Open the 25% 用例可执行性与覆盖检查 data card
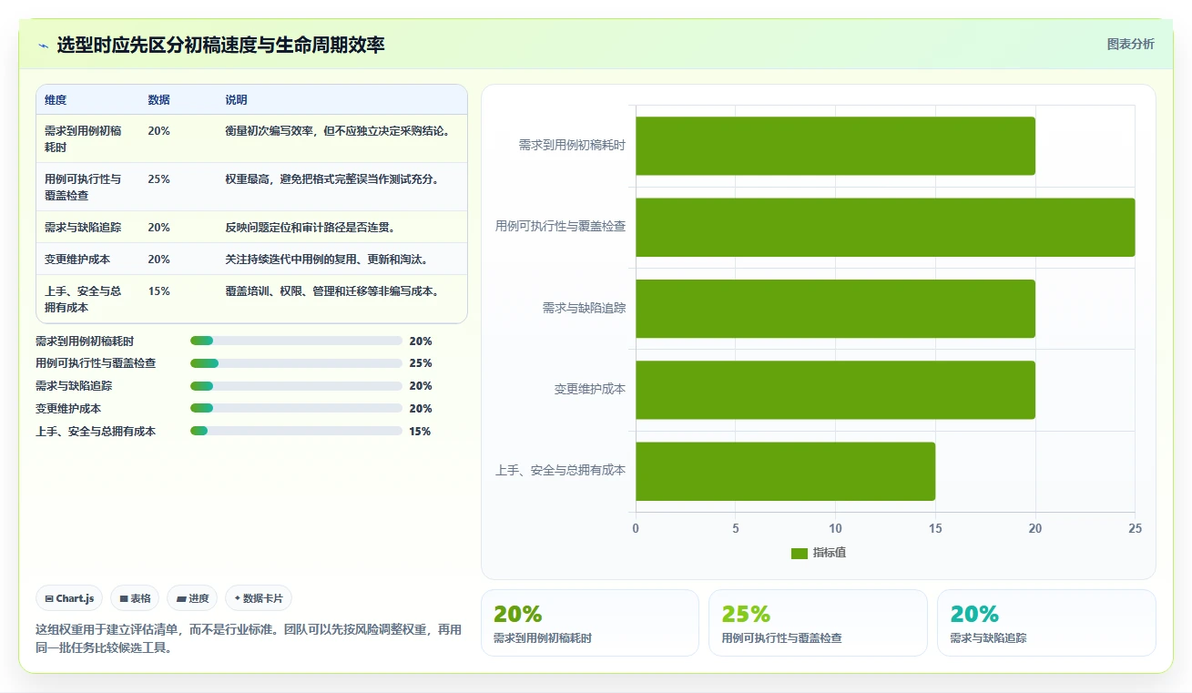Viewport: 1192px width, 693px height. click(818, 623)
